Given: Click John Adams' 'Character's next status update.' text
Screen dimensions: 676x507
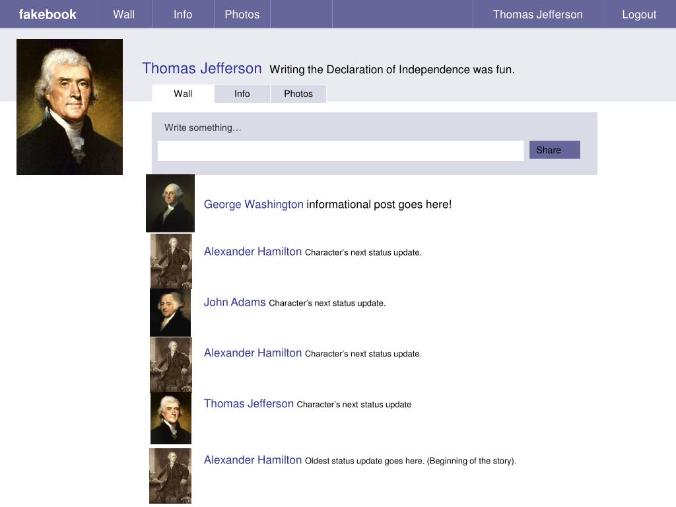Looking at the screenshot, I should (327, 303).
